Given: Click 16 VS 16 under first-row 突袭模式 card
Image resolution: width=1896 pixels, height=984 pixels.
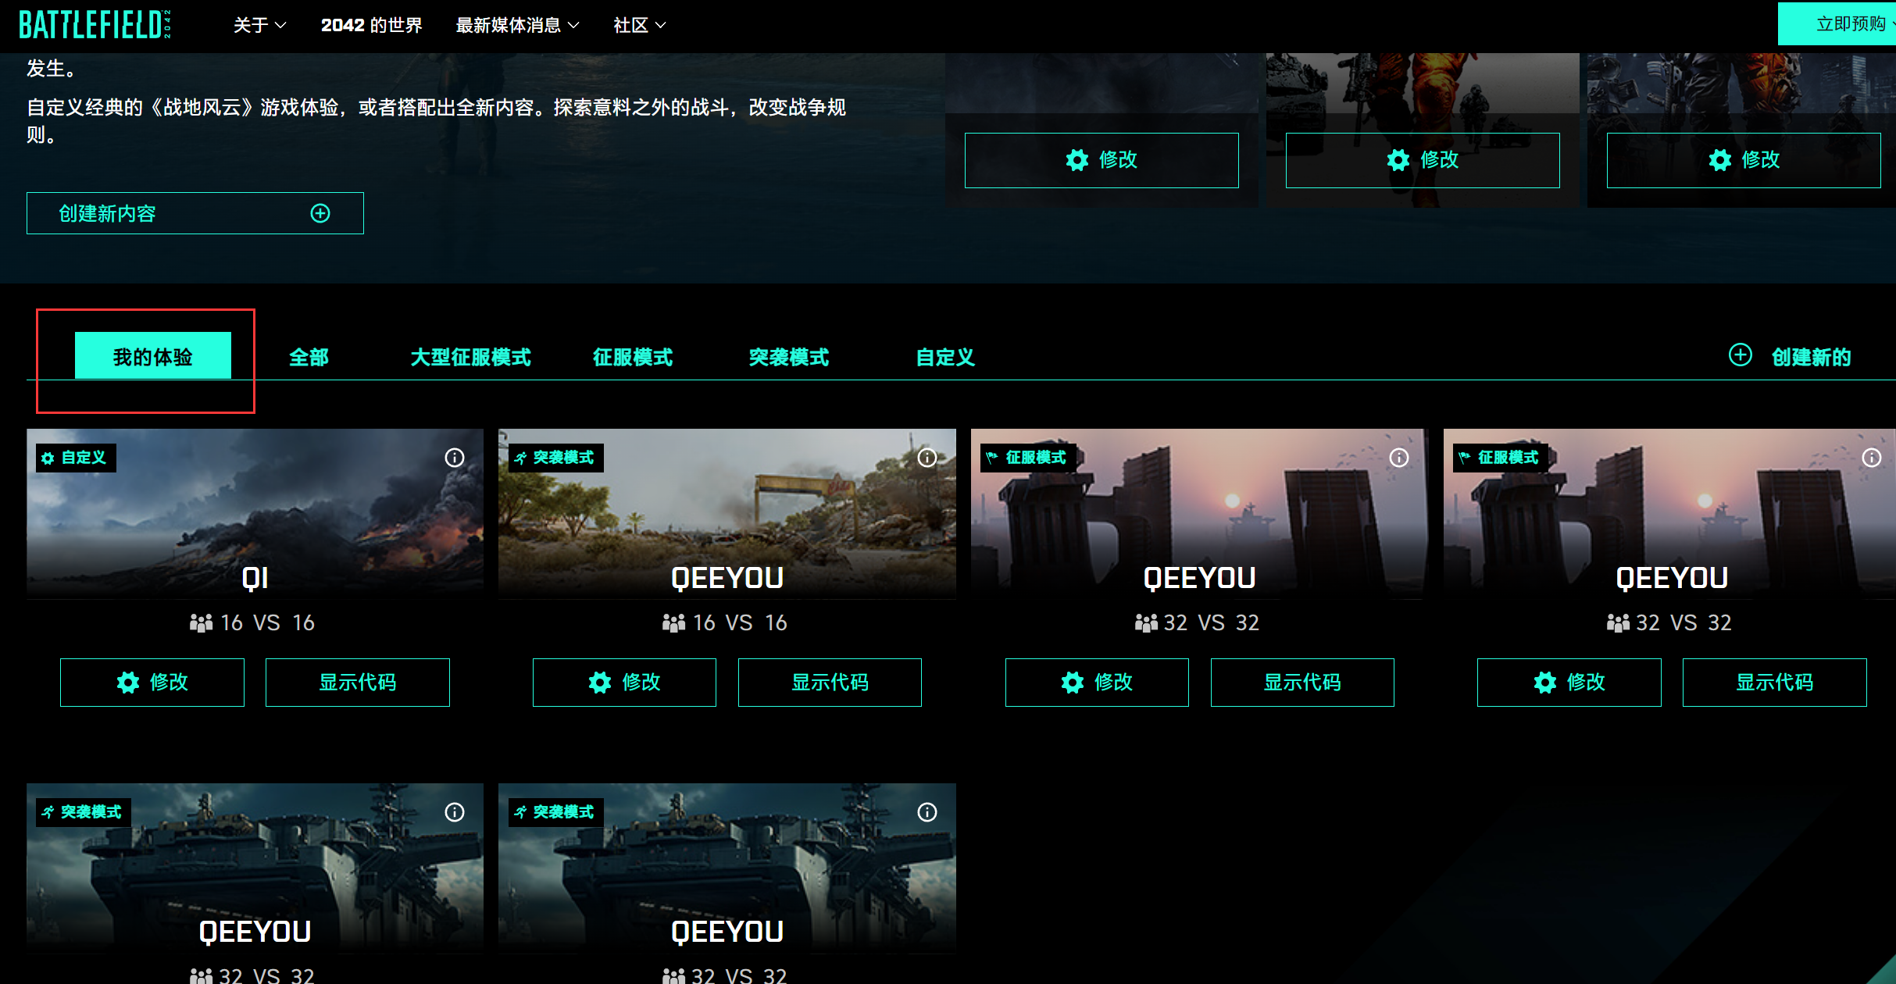Looking at the screenshot, I should click(740, 622).
